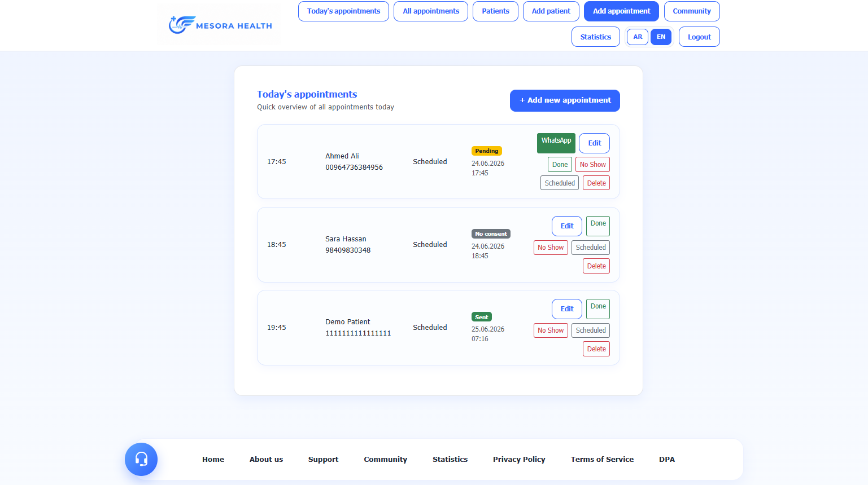Delete Ahmed Ali's appointment

click(x=596, y=183)
